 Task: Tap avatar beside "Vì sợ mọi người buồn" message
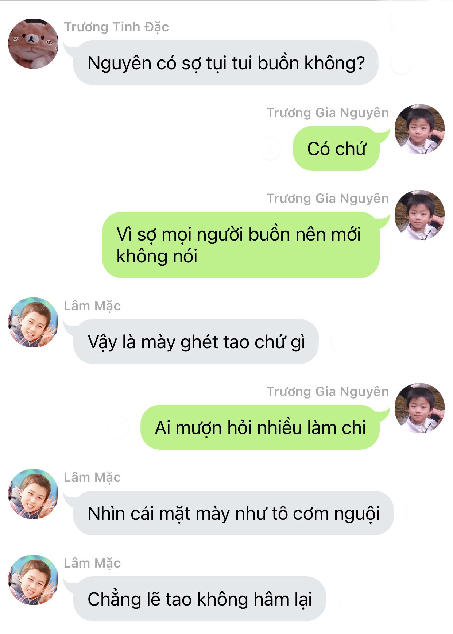(419, 215)
